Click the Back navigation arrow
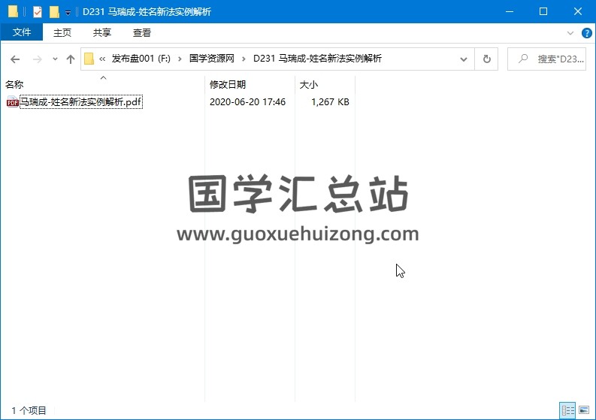Screen dimensions: 596x420 tap(15, 59)
